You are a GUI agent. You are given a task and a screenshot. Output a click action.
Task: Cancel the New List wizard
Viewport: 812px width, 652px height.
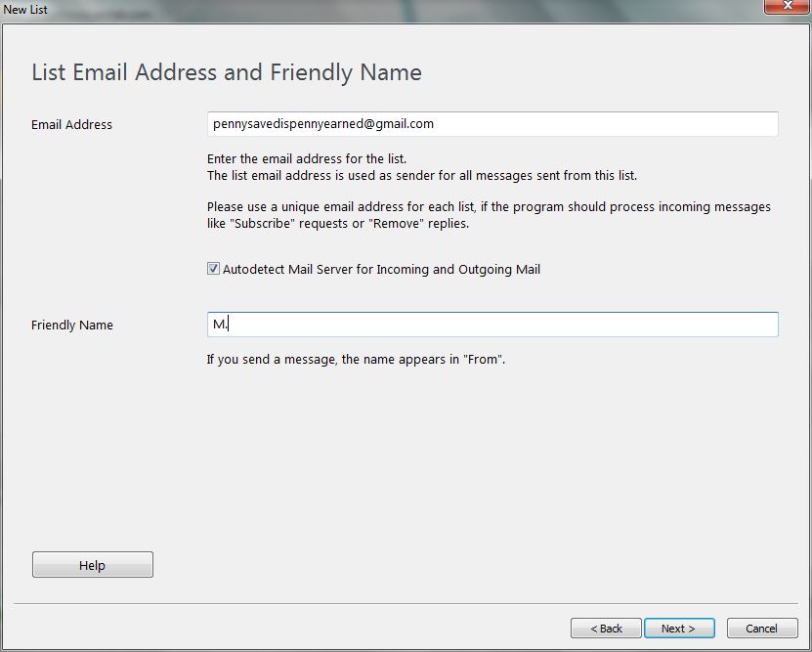761,628
